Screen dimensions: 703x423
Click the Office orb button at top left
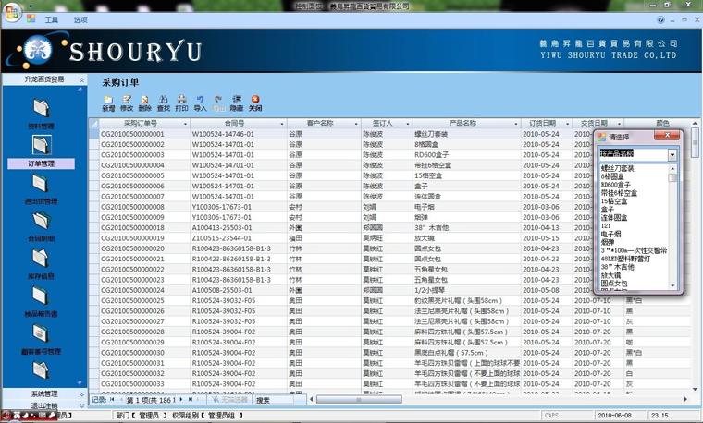pyautogui.click(x=12, y=12)
